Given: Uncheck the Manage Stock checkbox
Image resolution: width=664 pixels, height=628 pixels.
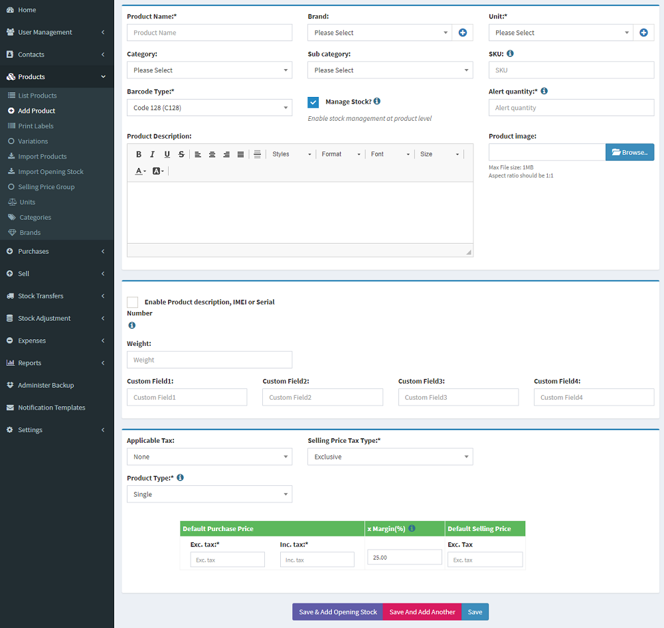Looking at the screenshot, I should click(313, 102).
